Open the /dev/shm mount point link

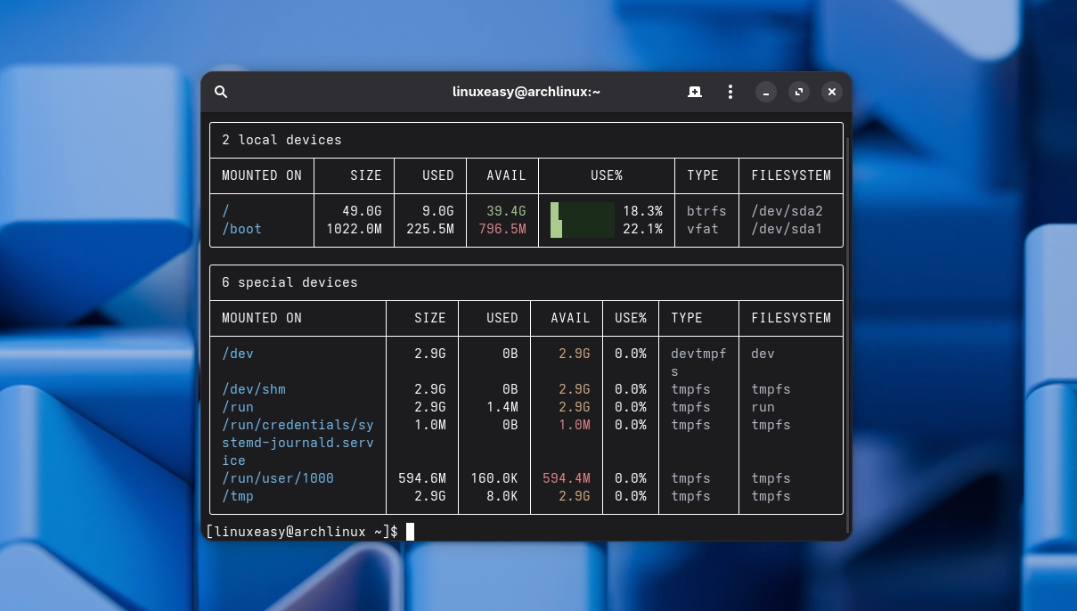click(253, 389)
